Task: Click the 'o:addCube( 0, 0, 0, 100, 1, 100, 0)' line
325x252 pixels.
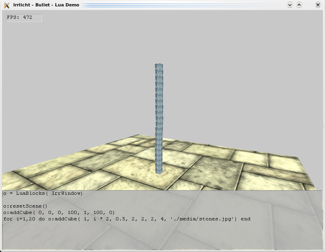Action: tap(59, 212)
